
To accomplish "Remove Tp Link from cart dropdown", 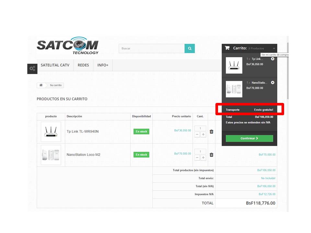I will click(273, 59).
